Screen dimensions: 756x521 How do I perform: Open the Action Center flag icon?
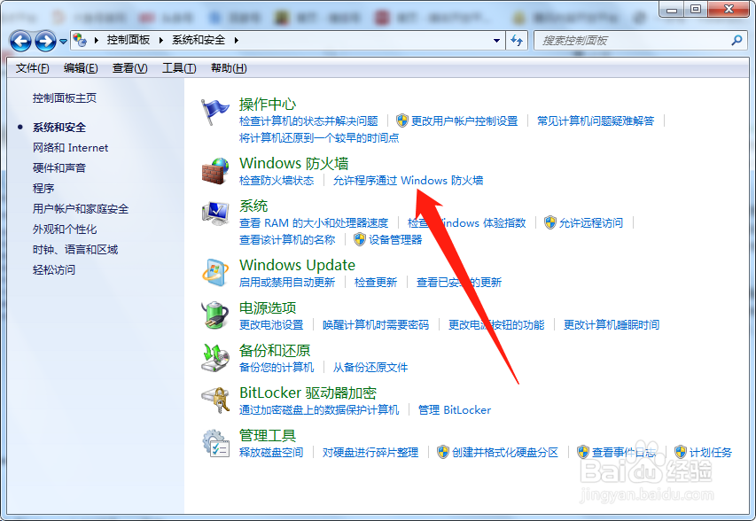[x=214, y=112]
